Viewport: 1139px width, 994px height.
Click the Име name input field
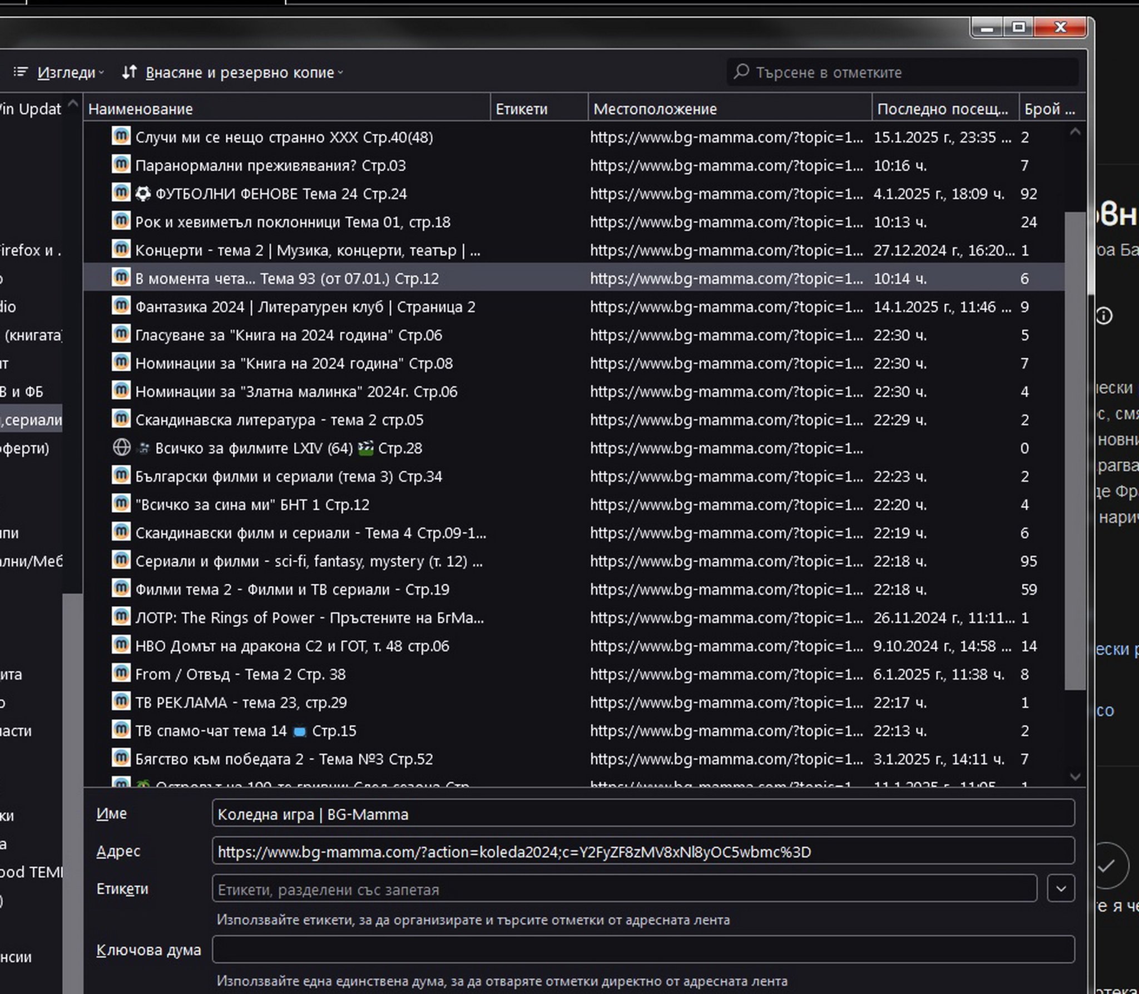point(642,814)
